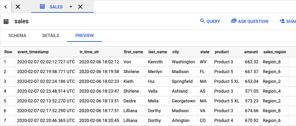Select cell 2020-02-06 18:20:45

pos(99,121)
